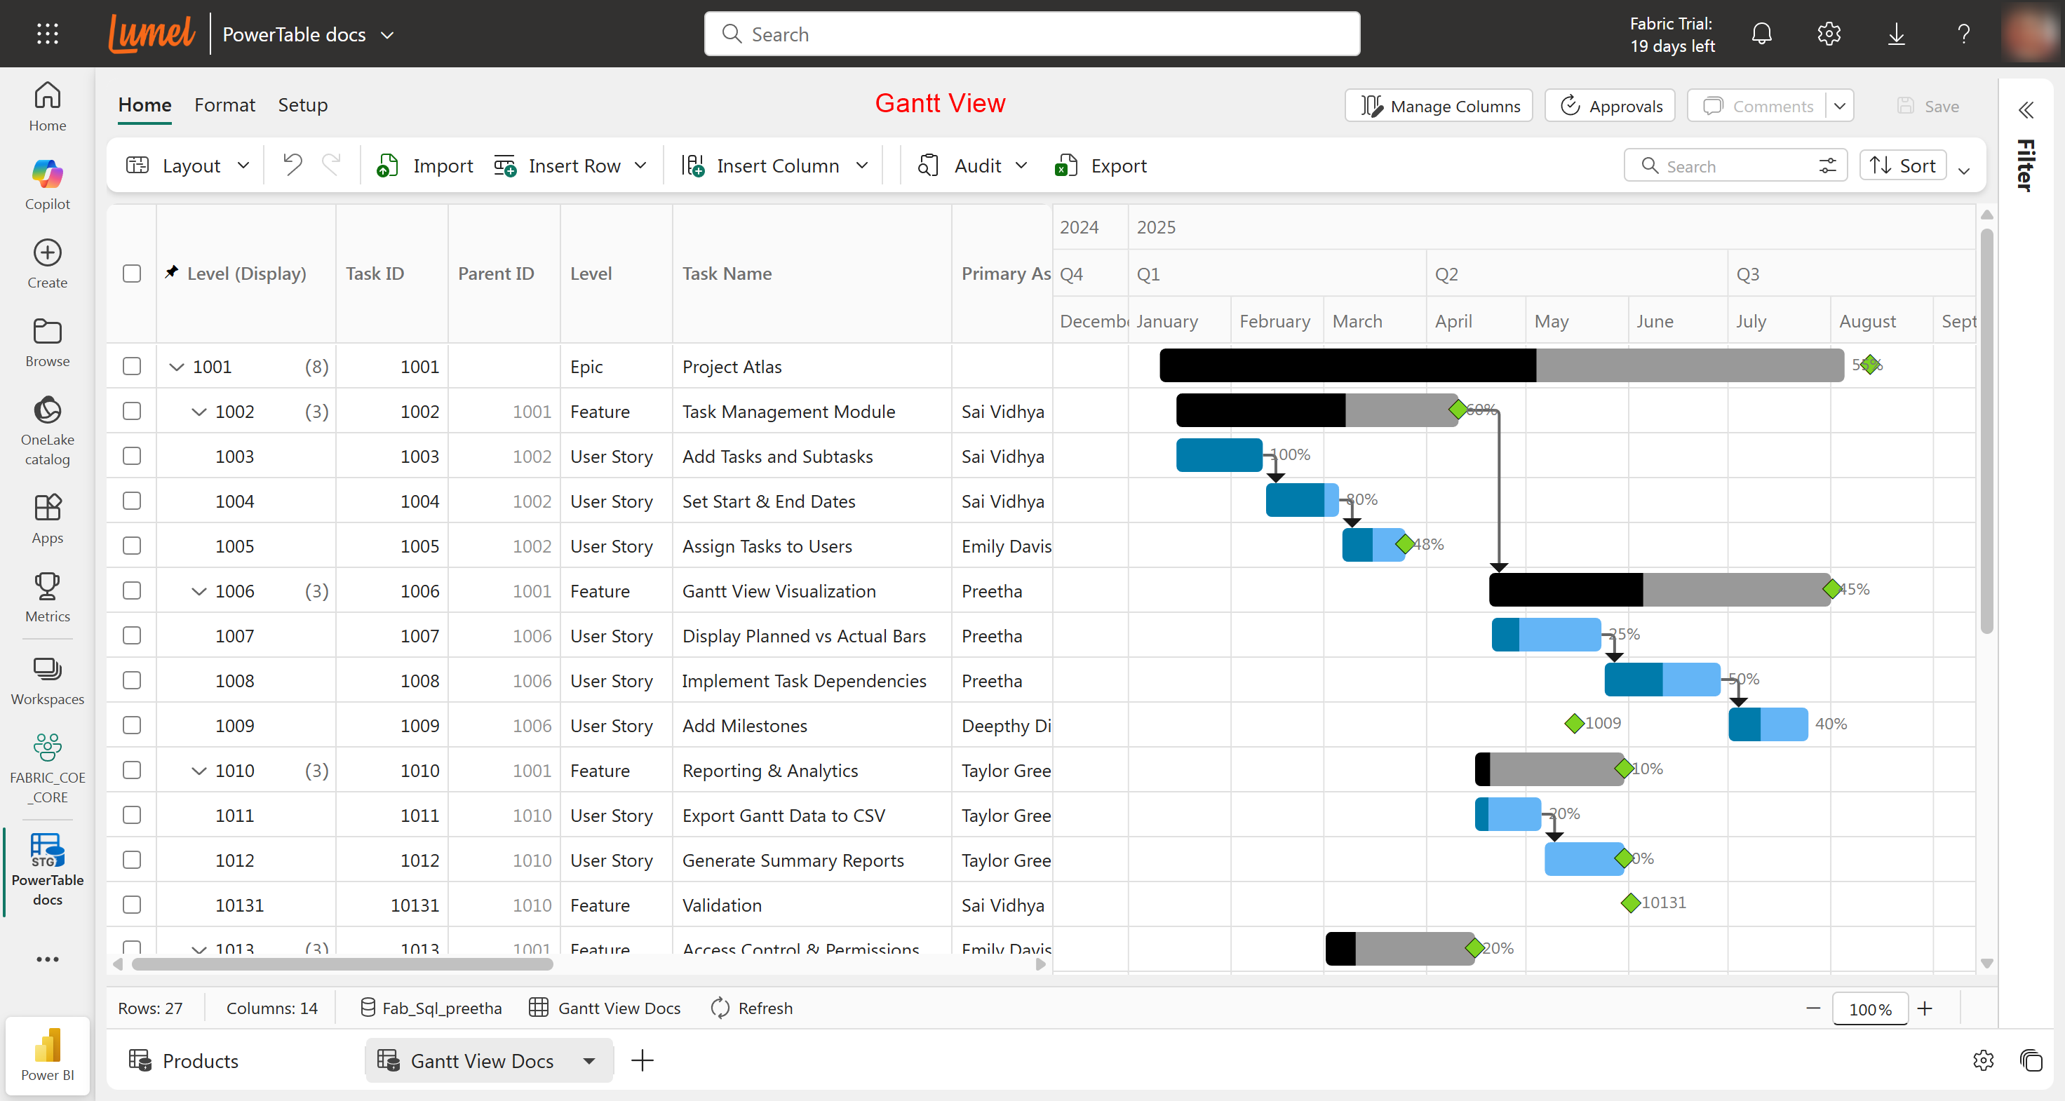
Task: Switch to the Format tab
Action: click(x=224, y=105)
